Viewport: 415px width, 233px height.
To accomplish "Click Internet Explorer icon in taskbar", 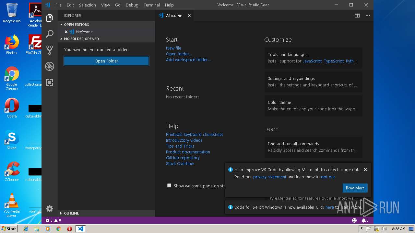I will pyautogui.click(x=26, y=229).
